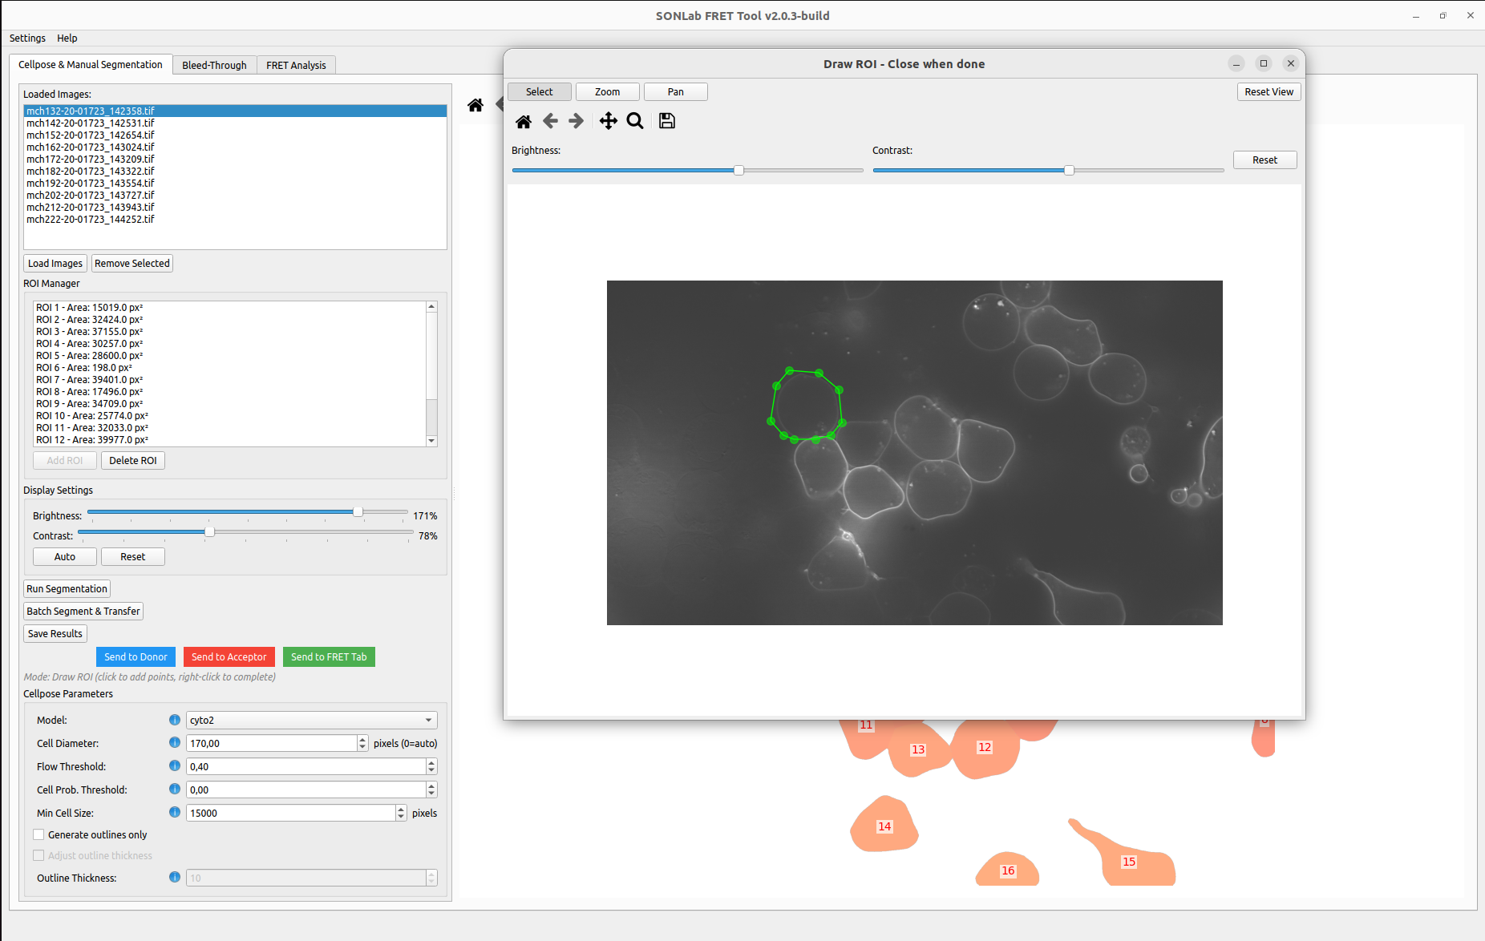Click the Delete ROI button

[x=133, y=461]
